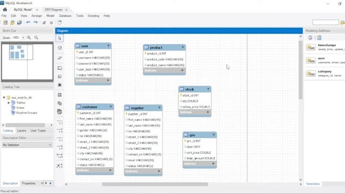Select the place new table tool
The height and width of the screenshot is (194, 345).
click(59, 95)
